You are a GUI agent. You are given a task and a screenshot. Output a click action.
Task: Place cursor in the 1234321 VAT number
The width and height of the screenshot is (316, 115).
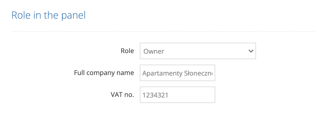coord(156,95)
